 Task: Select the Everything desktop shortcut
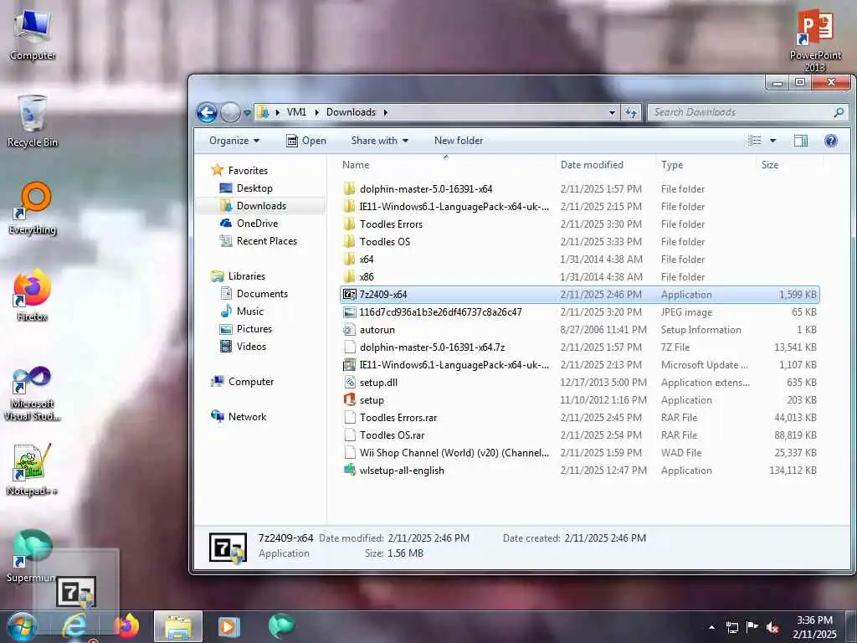point(33,208)
